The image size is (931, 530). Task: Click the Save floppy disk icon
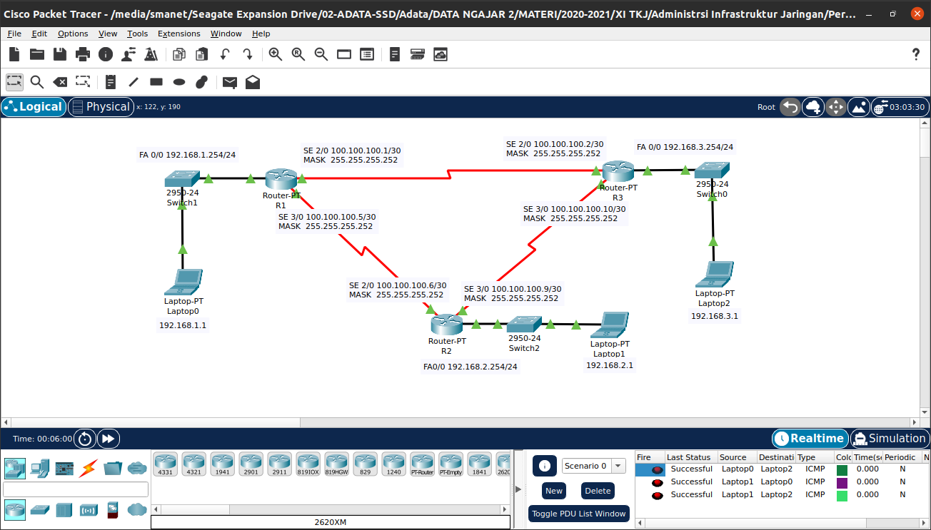click(x=60, y=54)
